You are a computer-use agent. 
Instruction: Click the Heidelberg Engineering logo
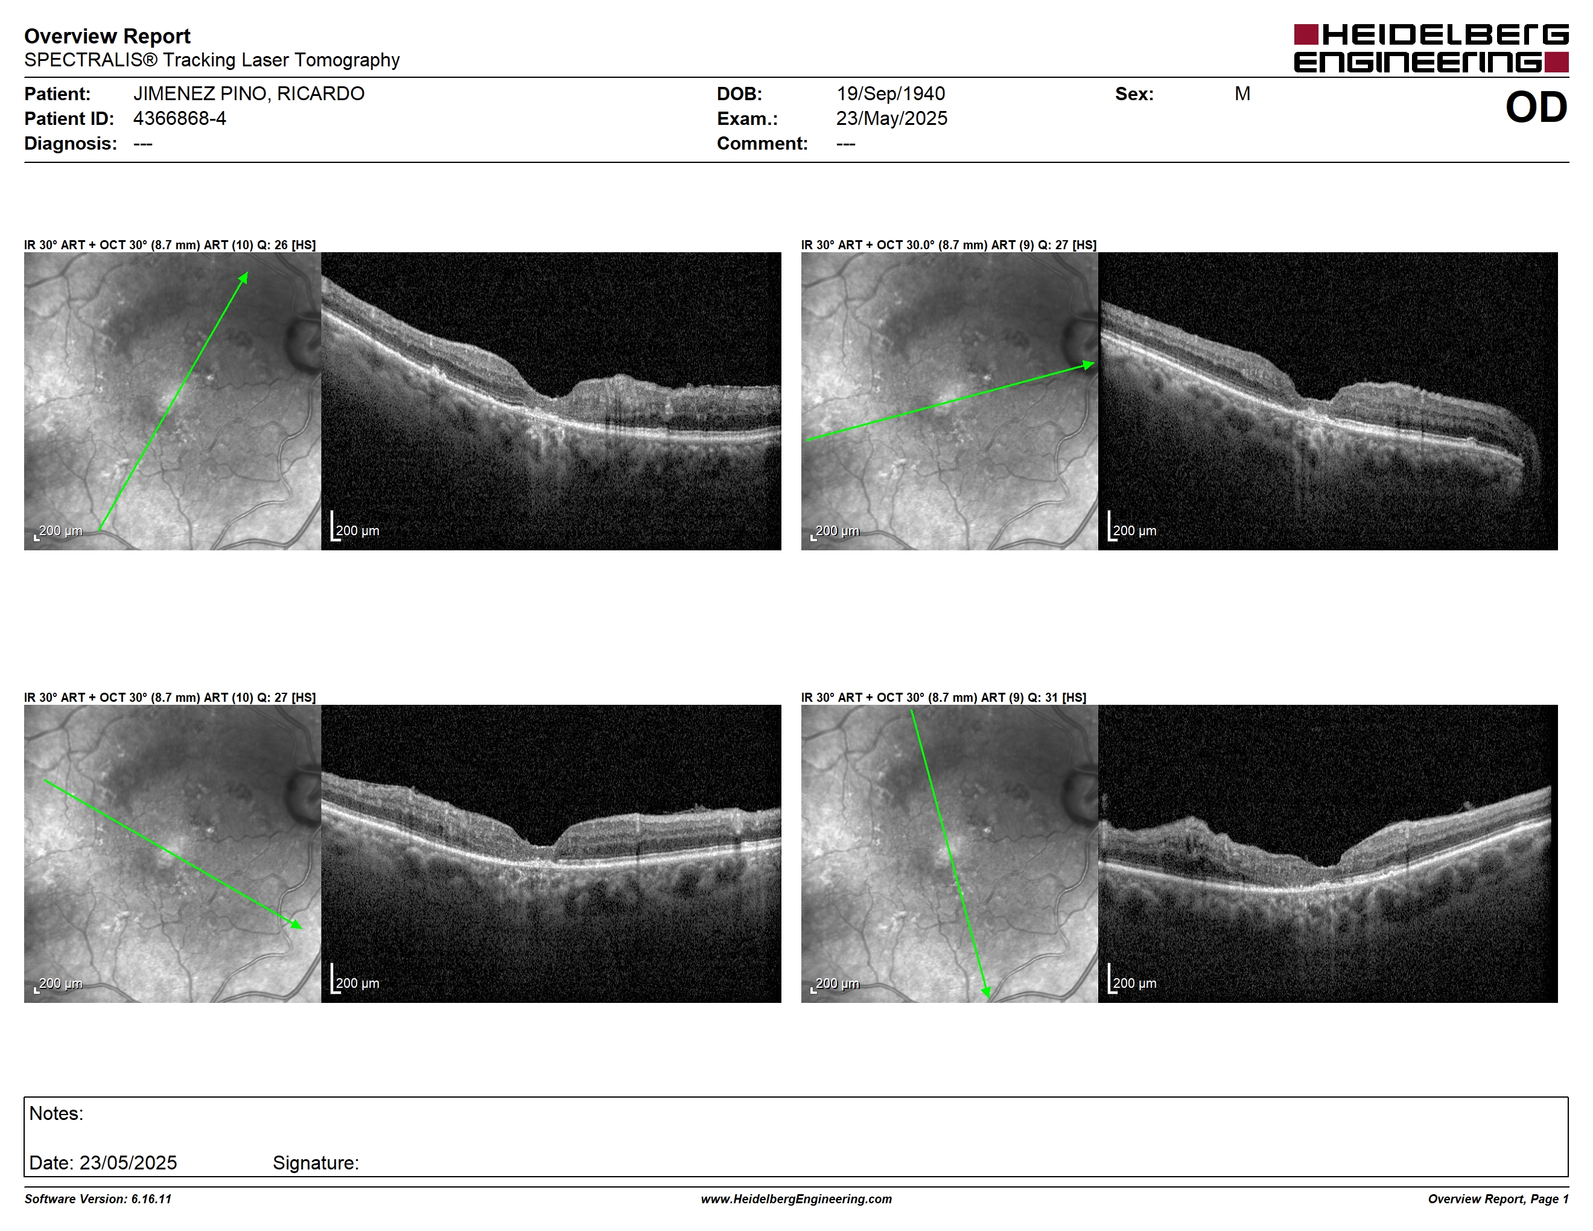click(1431, 49)
